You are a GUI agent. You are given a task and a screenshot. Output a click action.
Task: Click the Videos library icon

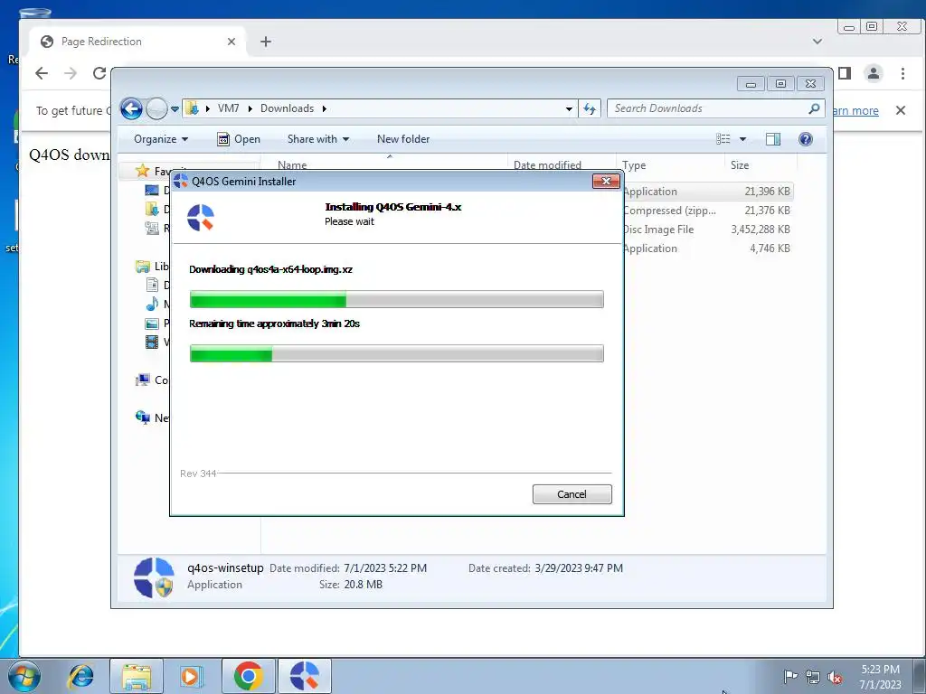(152, 342)
